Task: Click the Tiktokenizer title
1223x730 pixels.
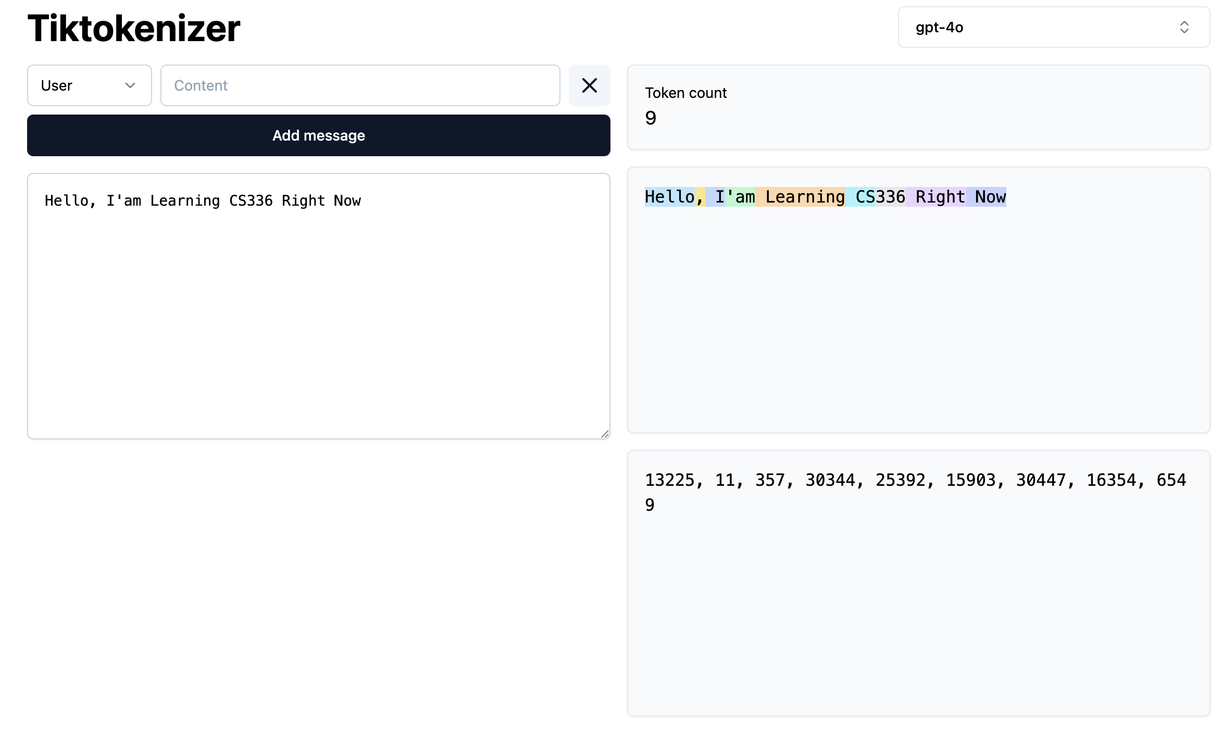Action: (x=134, y=28)
